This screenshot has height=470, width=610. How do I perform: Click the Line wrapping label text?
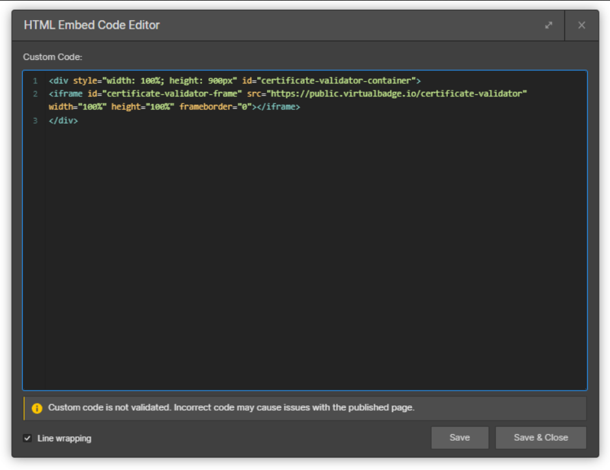(64, 438)
